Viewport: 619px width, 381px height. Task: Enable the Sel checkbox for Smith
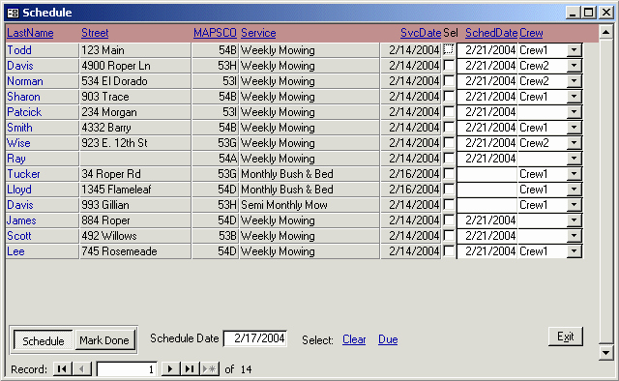coord(449,127)
